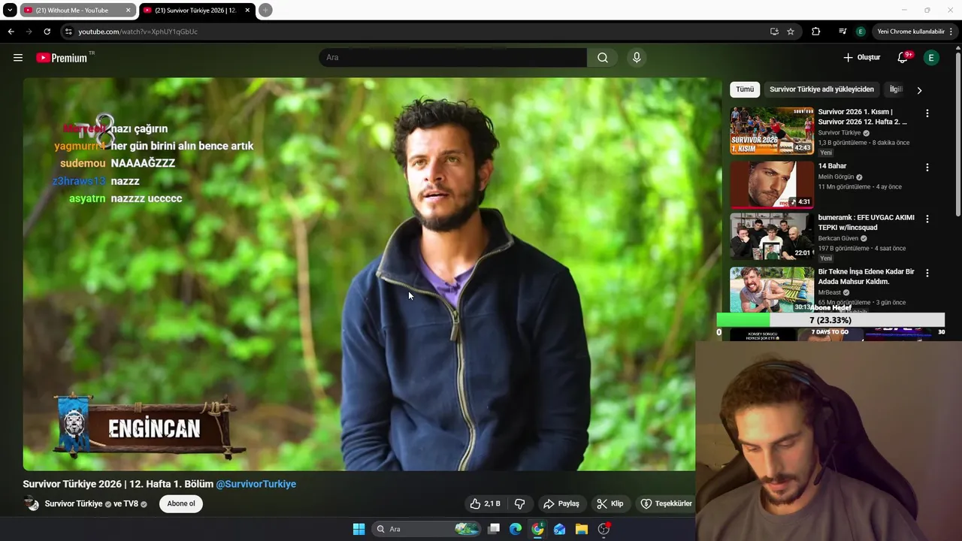
Task: Click Berkcan Güven channel name
Action: [x=838, y=238]
